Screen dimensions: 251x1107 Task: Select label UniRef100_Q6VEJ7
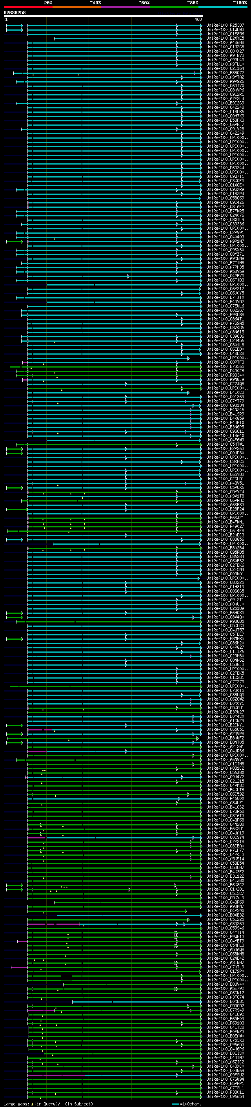pyautogui.click(x=225, y=124)
